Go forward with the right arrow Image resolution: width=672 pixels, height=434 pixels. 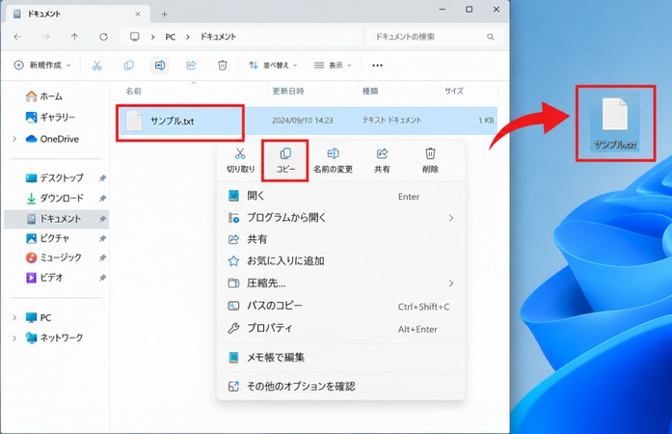(x=46, y=37)
